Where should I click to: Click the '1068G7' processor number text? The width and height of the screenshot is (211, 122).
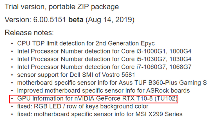pyautogui.click(x=180, y=67)
